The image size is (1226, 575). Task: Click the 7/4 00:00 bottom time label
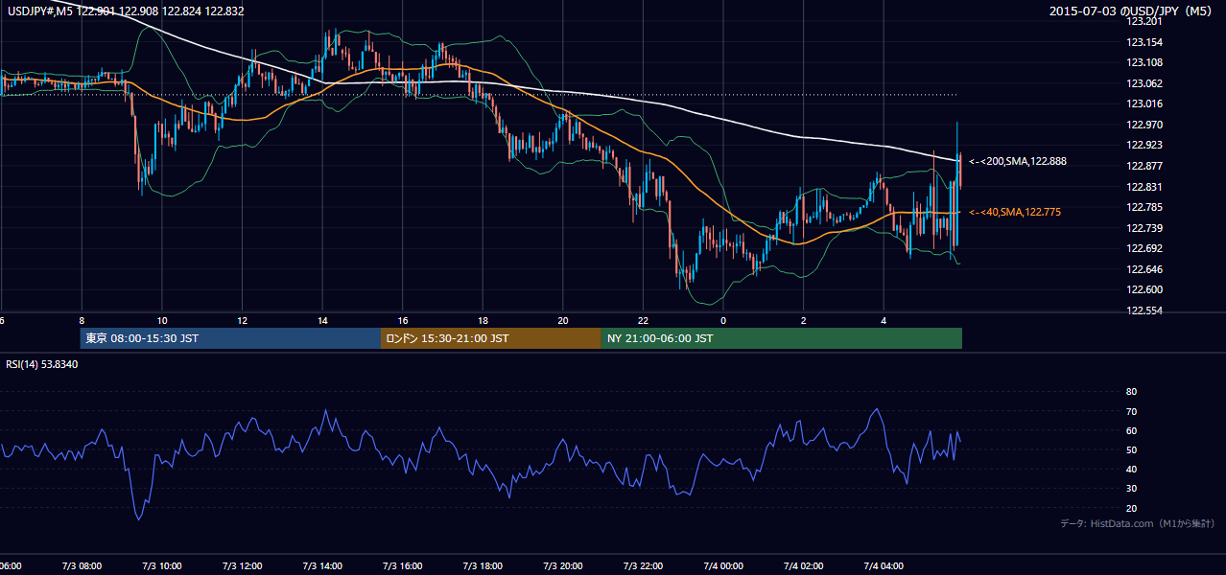click(723, 565)
